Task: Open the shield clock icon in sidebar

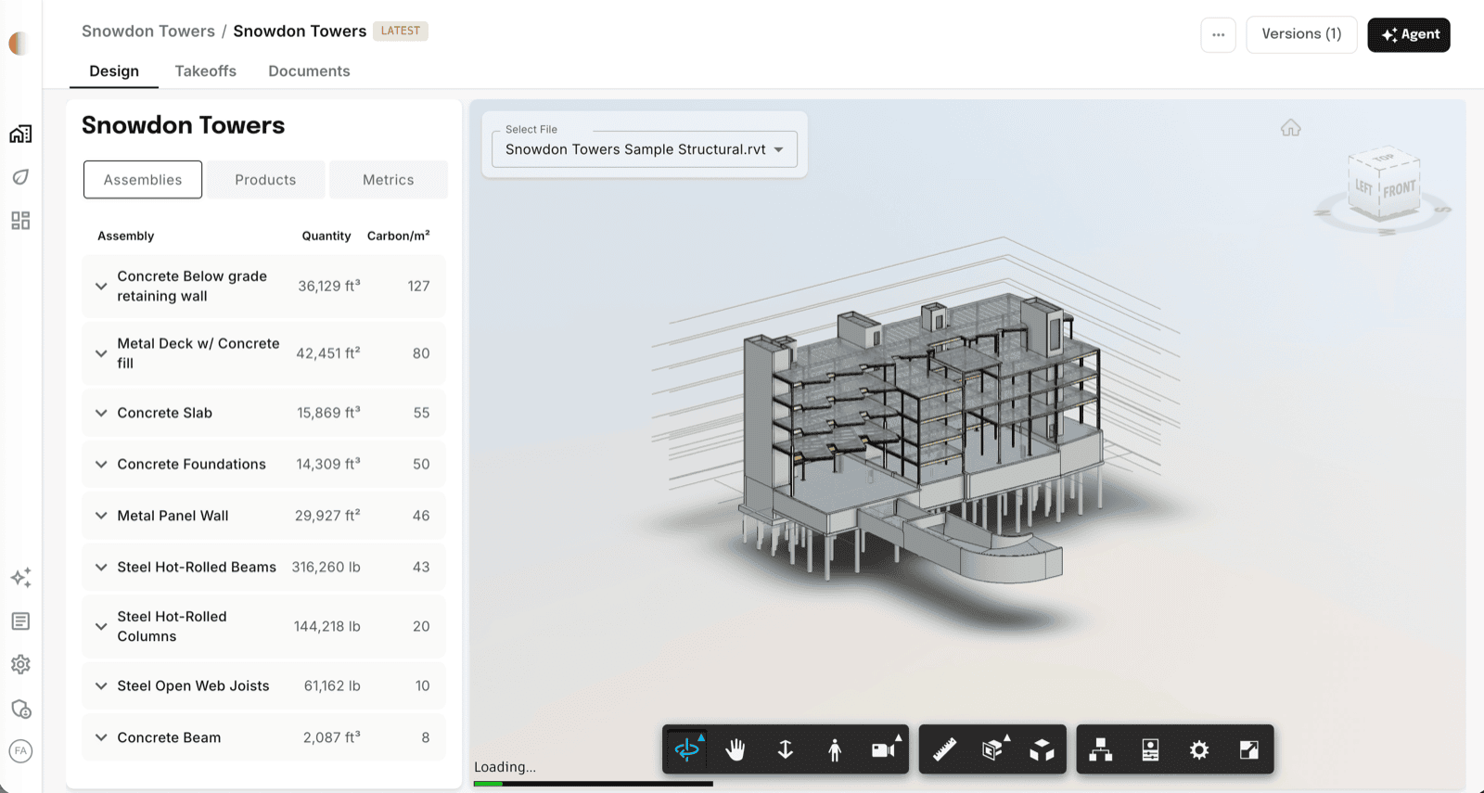Action: tap(20, 710)
